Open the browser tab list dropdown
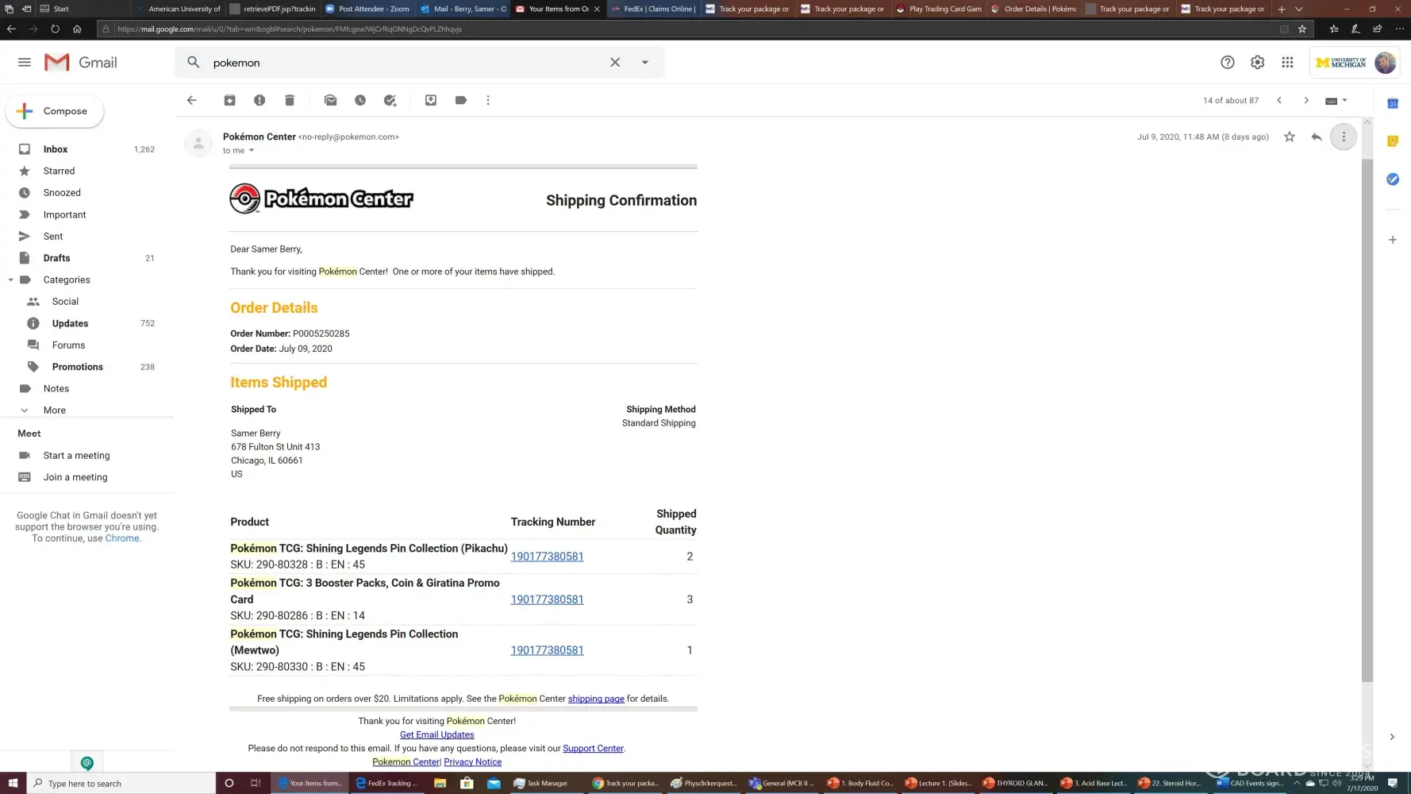1411x794 pixels. click(1299, 9)
